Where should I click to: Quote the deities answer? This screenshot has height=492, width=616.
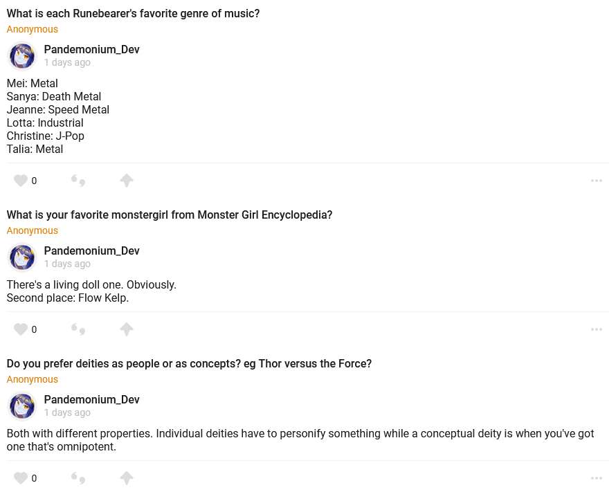pos(78,478)
